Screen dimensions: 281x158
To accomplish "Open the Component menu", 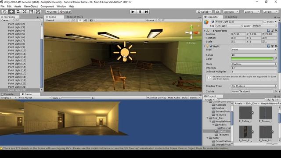I will point(47,6).
